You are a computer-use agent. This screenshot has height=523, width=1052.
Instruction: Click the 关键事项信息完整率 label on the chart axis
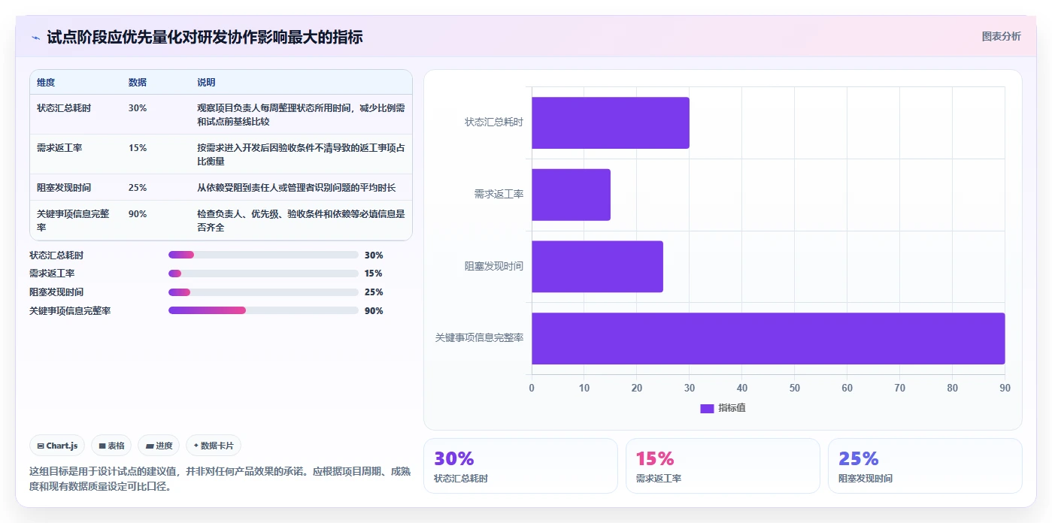pyautogui.click(x=479, y=338)
